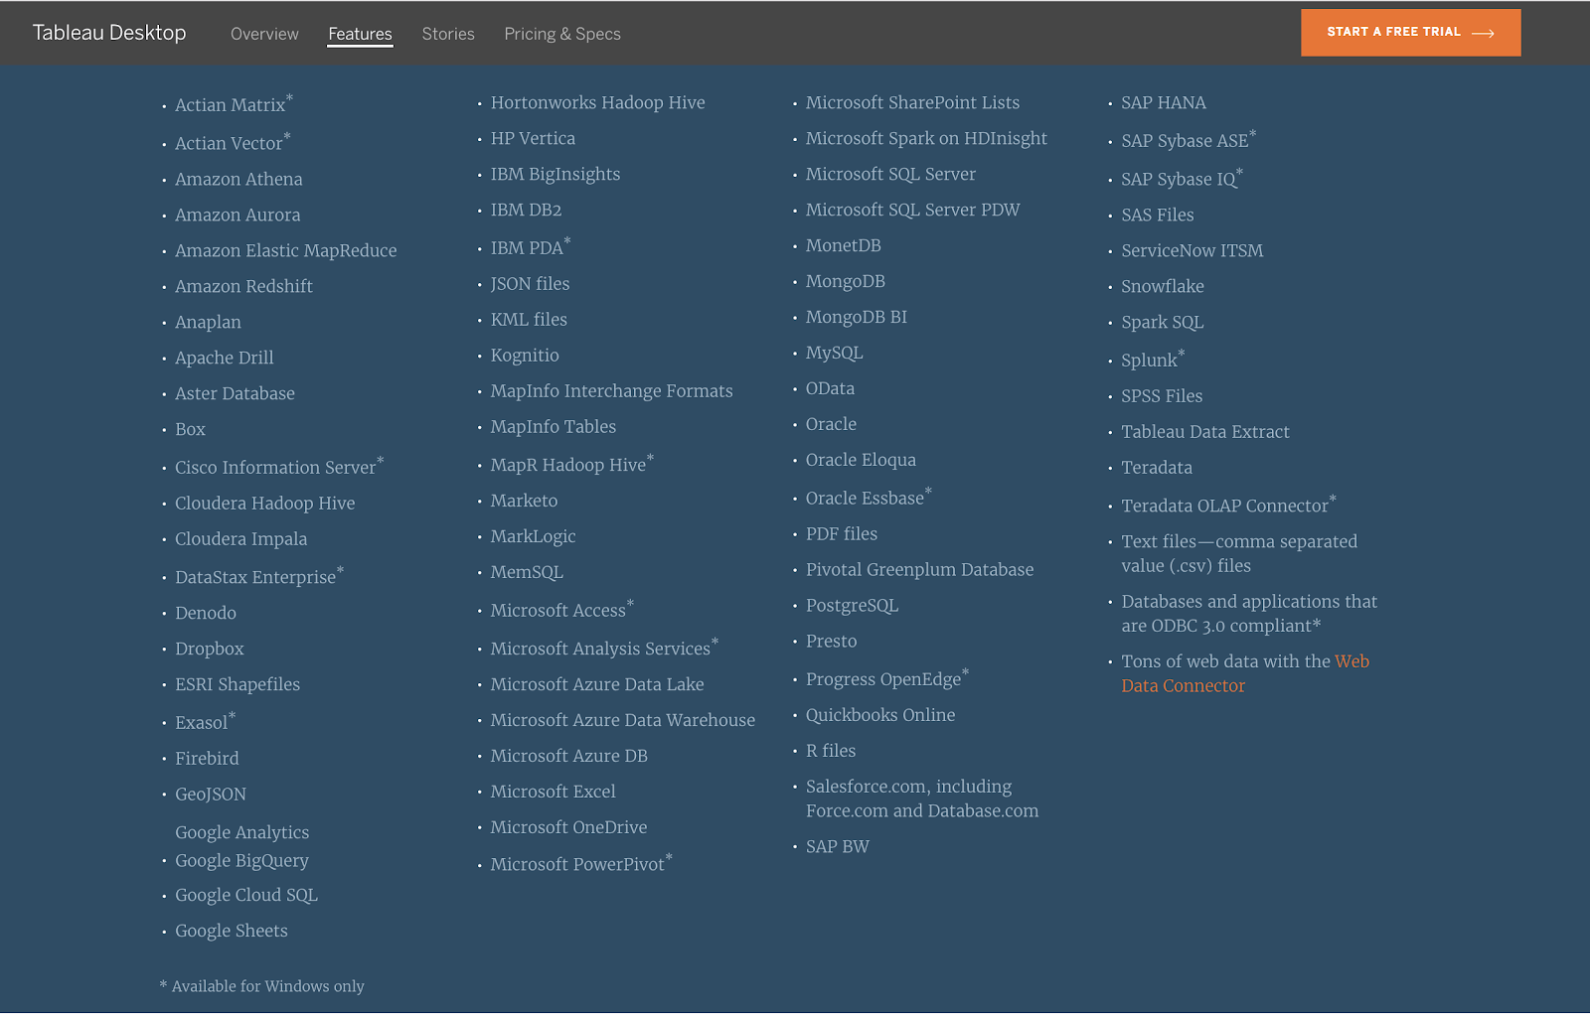Image resolution: width=1590 pixels, height=1017 pixels.
Task: Select Presto entry
Action: (831, 641)
